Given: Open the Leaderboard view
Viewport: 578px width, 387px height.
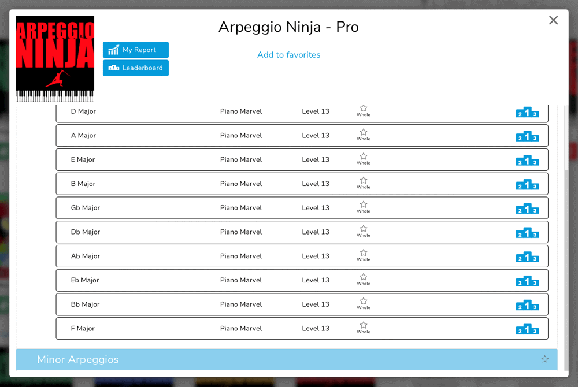Looking at the screenshot, I should (x=135, y=68).
